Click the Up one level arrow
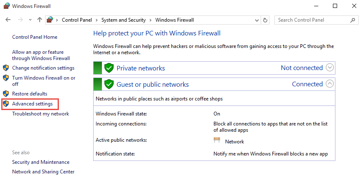The width and height of the screenshot is (363, 183). coord(40,20)
